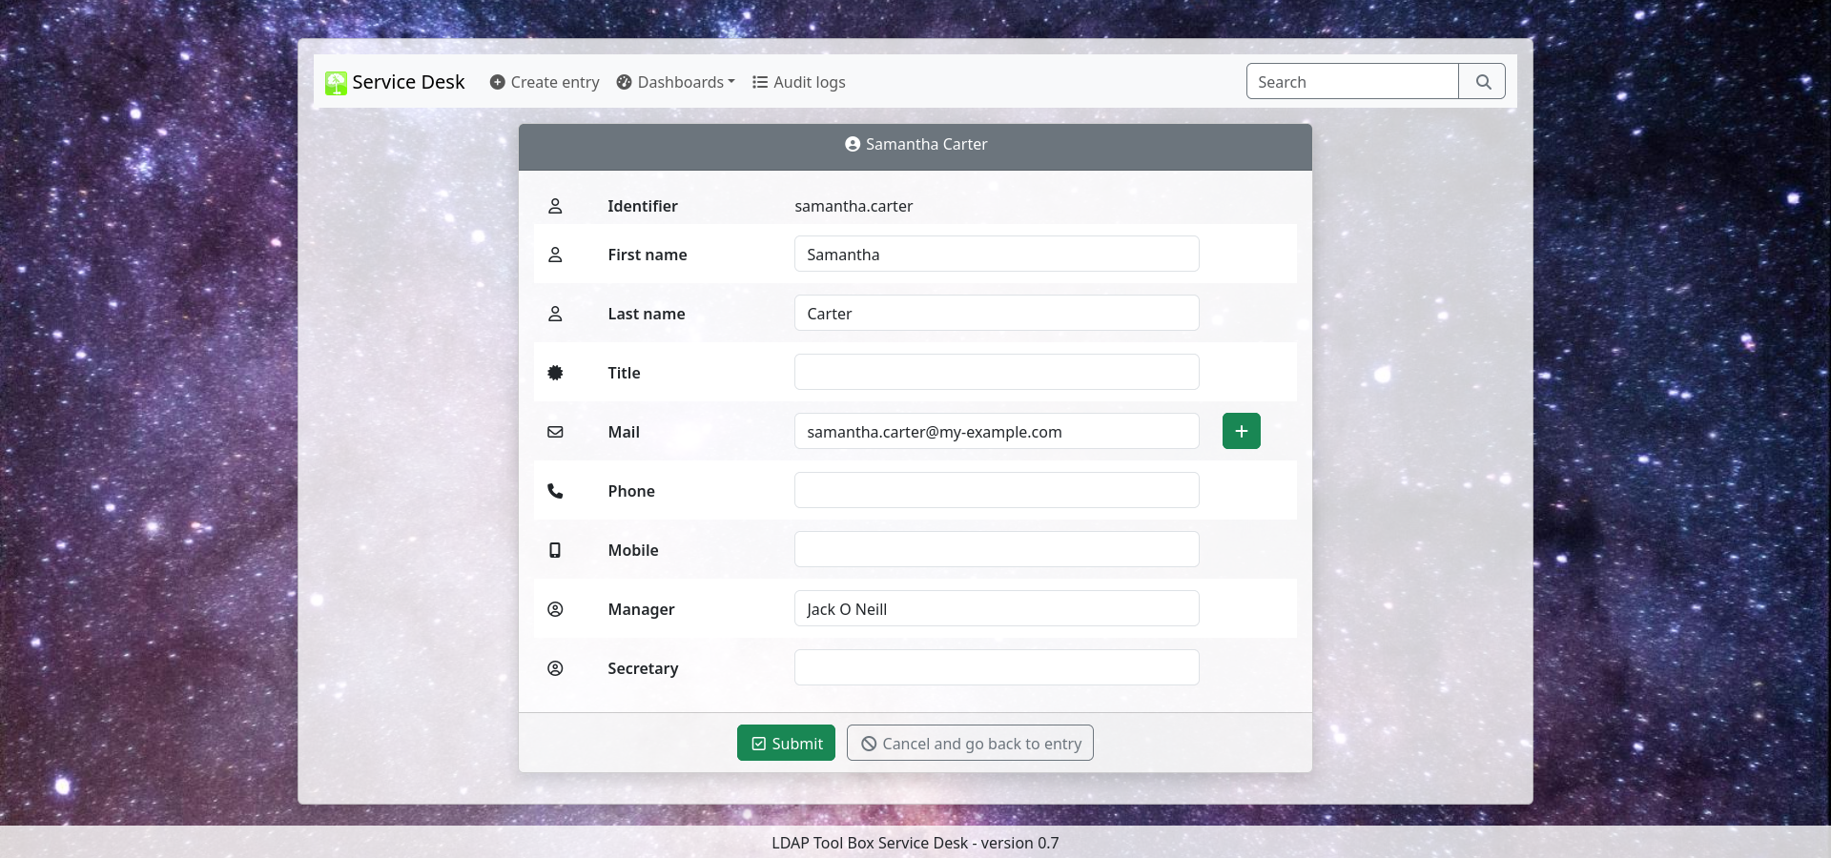Submit the entry changes
1831x858 pixels.
pyautogui.click(x=786, y=744)
